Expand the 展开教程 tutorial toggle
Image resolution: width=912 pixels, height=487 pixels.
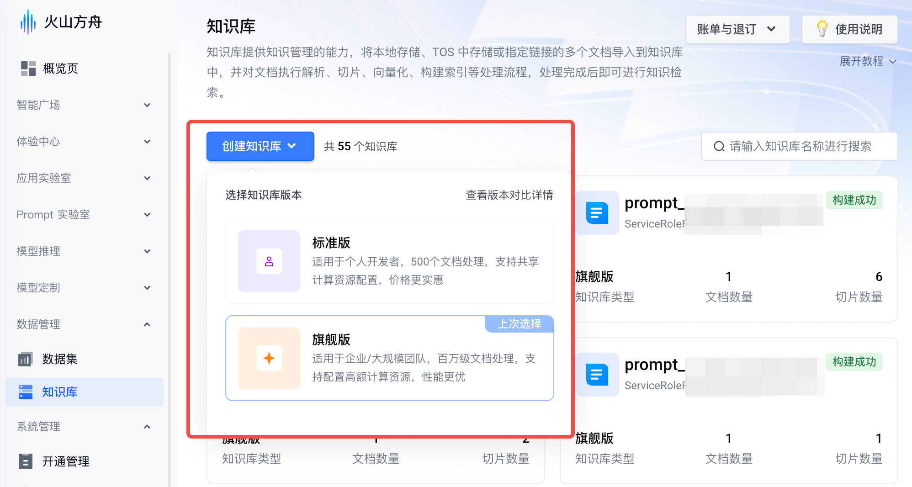point(868,61)
